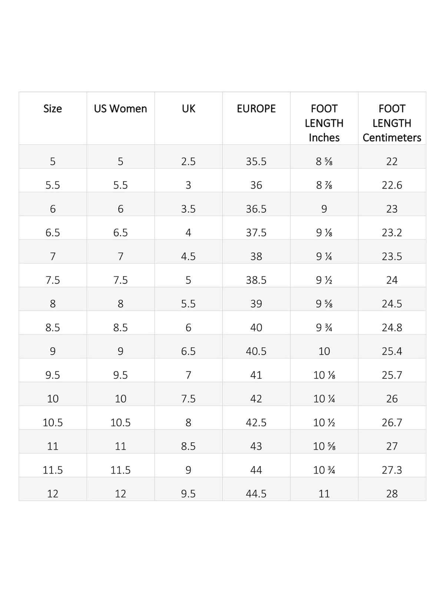Select the 26.7 centimeters cell
The image size is (445, 593).
click(392, 422)
